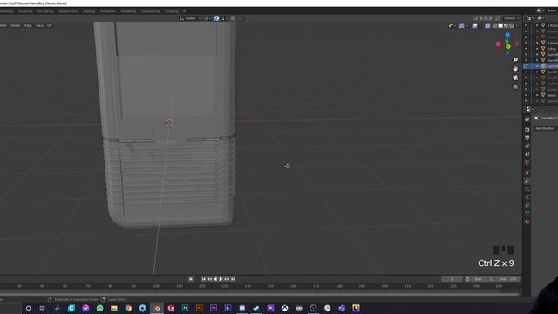Toggle proportional editing in header

(233, 18)
